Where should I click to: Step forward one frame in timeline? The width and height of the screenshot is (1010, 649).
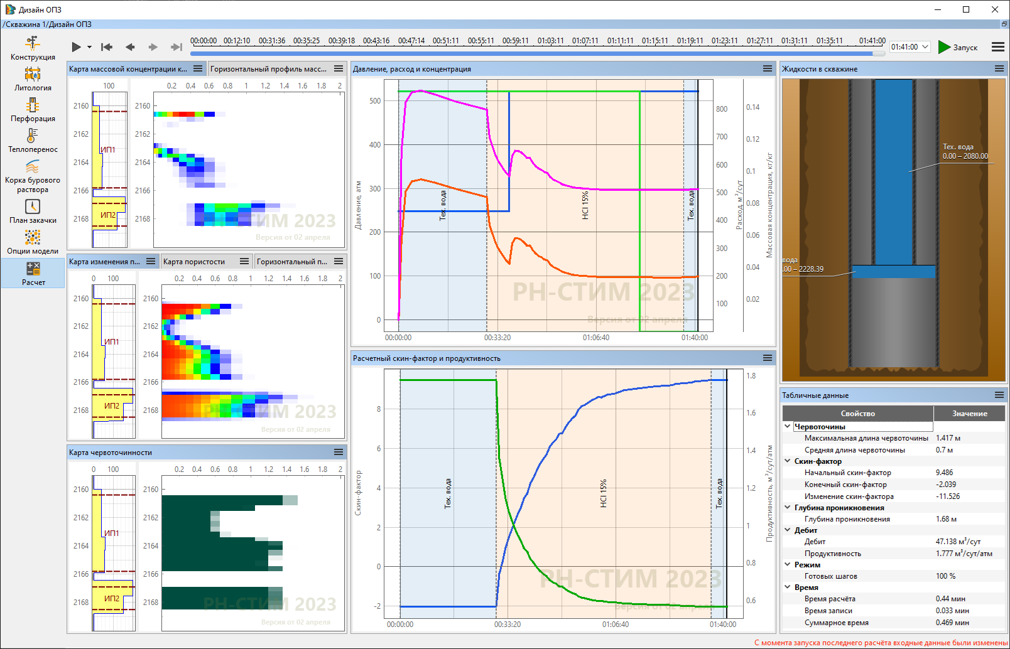point(153,47)
